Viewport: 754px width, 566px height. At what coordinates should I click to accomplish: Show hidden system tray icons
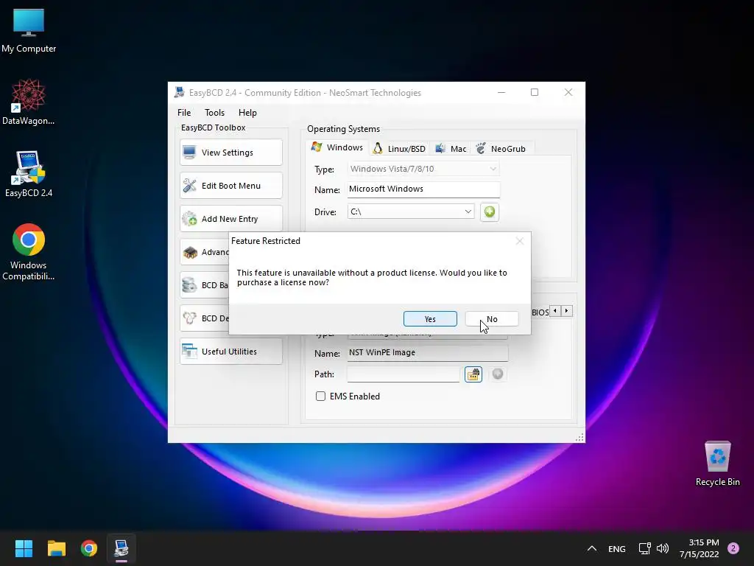[592, 548]
